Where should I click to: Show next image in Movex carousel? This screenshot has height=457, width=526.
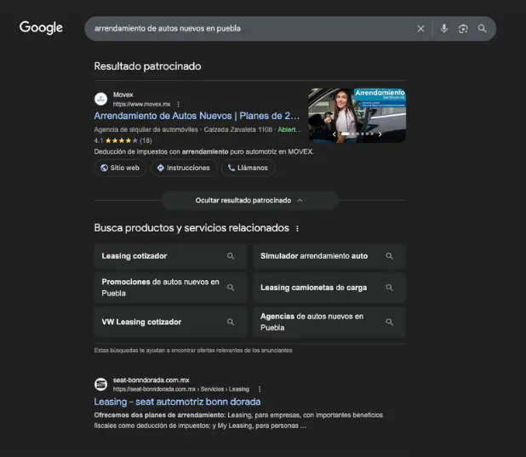(x=380, y=134)
